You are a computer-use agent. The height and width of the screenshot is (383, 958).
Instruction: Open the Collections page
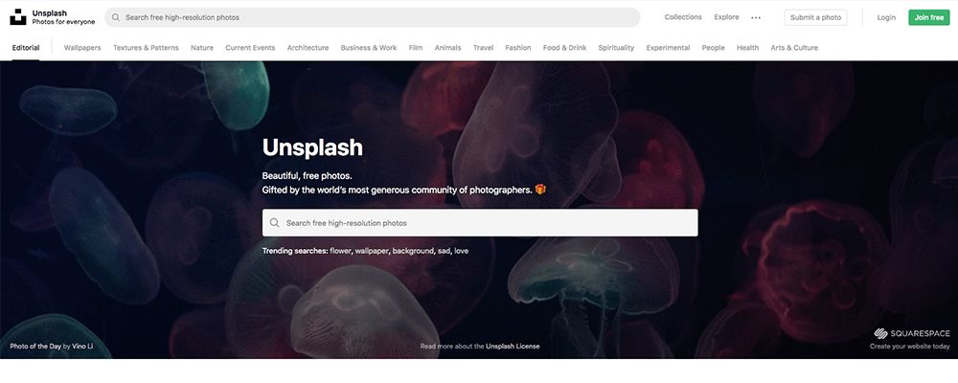point(683,17)
